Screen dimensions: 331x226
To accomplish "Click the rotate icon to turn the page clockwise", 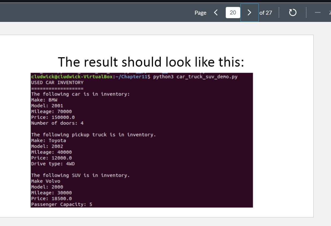I will pos(293,12).
